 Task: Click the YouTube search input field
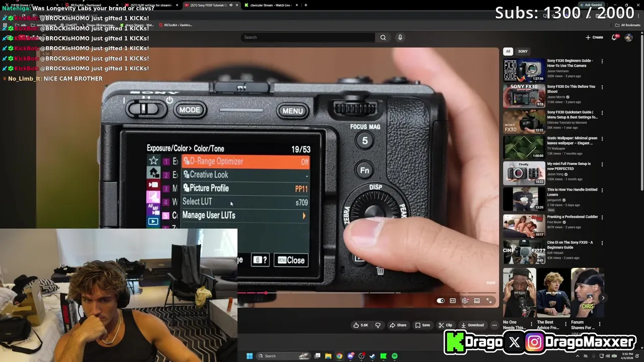pos(308,37)
